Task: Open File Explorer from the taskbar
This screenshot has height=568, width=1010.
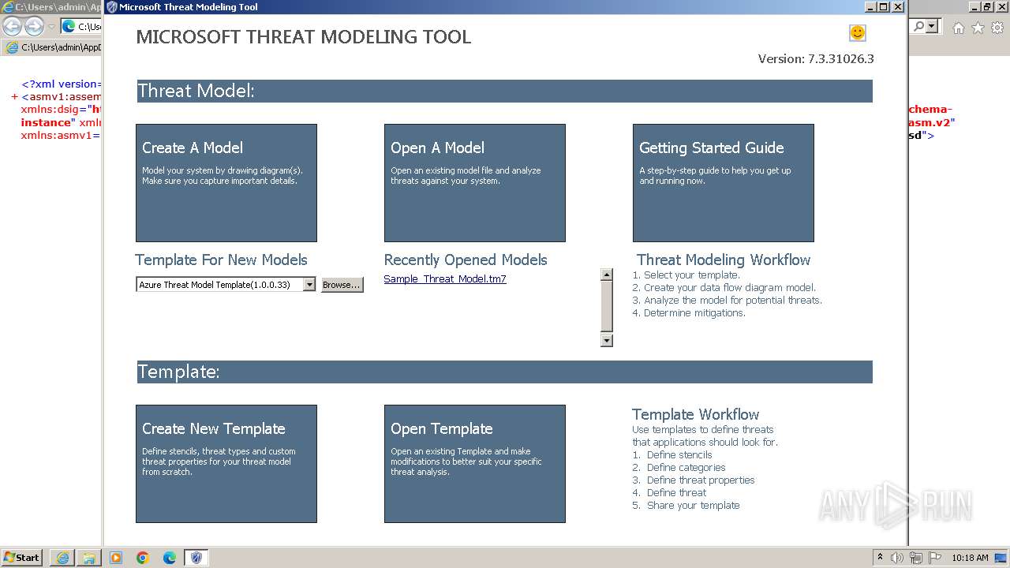Action: tap(89, 558)
